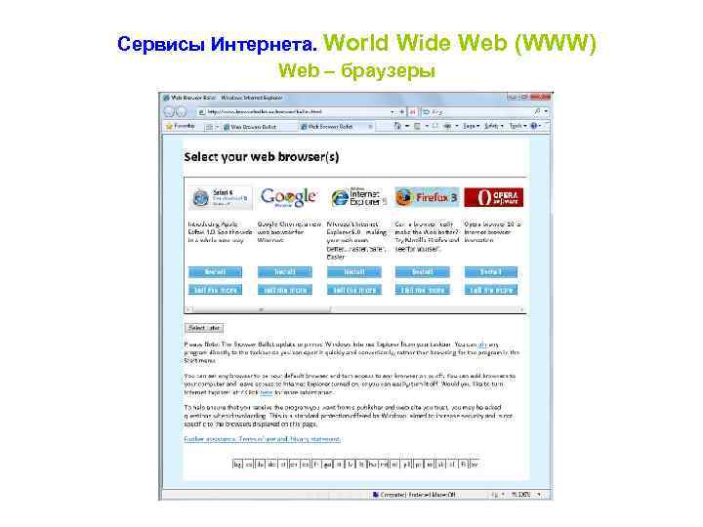Click the address bar URL field
Image resolution: width=703 pixels, height=527 pixels.
point(294,111)
